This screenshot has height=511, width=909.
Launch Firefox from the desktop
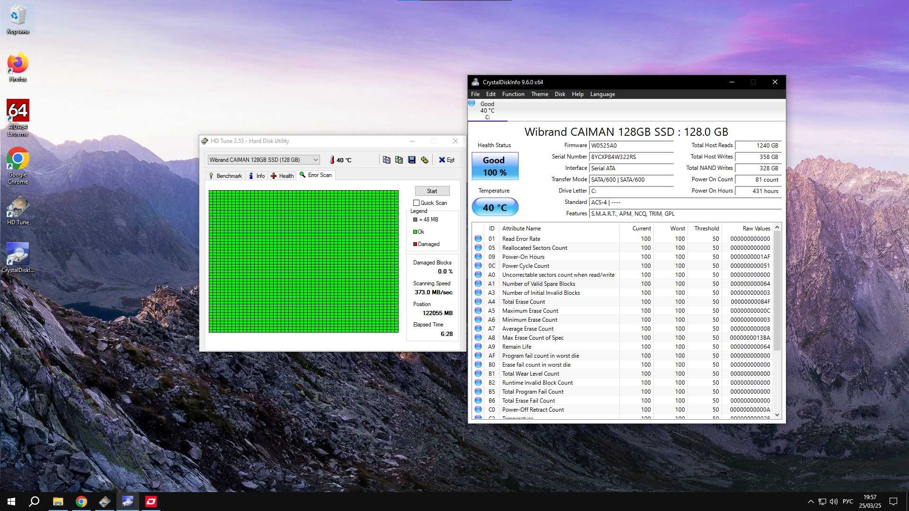pyautogui.click(x=18, y=67)
